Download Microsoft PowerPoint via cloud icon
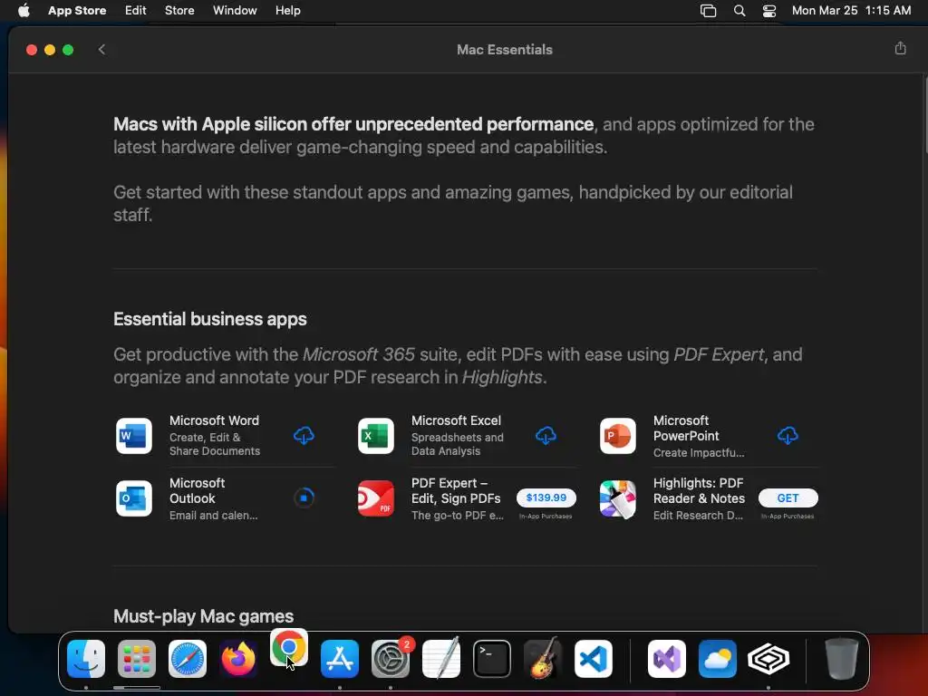928x696 pixels. [788, 436]
